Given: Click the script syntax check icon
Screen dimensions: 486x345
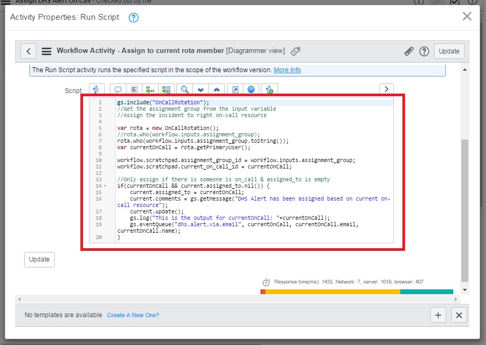Looking at the screenshot, I should (x=270, y=89).
